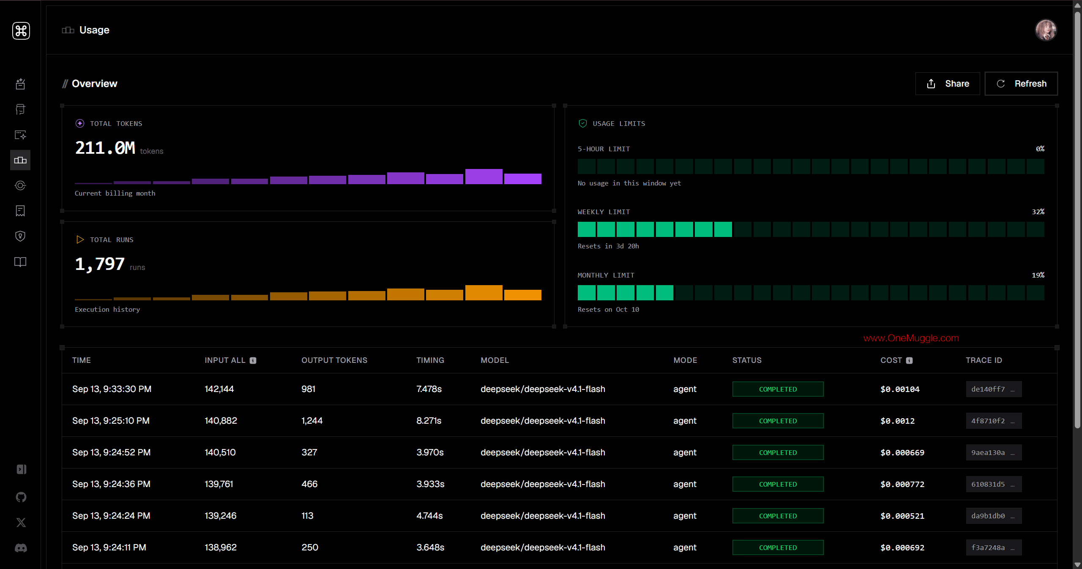The image size is (1082, 569).
Task: Click the '211.0M' total tokens value
Action: point(105,148)
